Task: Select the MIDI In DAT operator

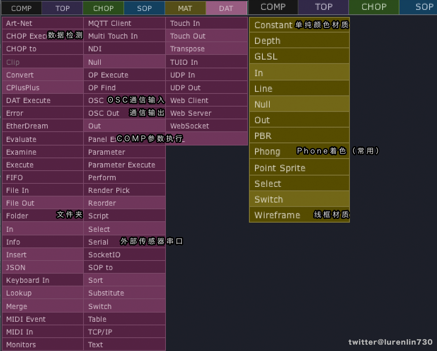Action: coord(20,332)
